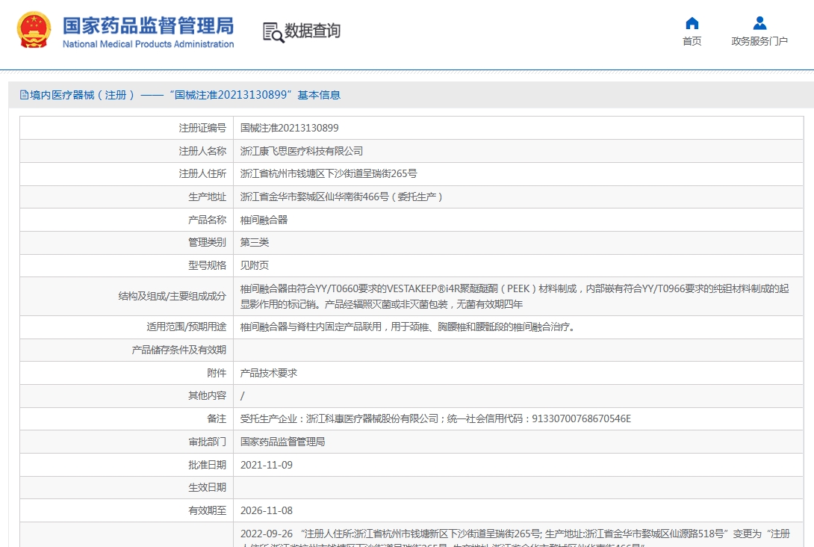
Task: Click the 产品储存条件及有效期 label
Action: [x=179, y=350]
